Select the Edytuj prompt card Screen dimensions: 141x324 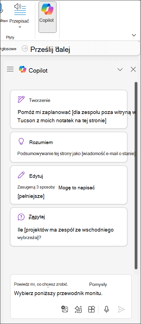pyautogui.click(x=69, y=185)
